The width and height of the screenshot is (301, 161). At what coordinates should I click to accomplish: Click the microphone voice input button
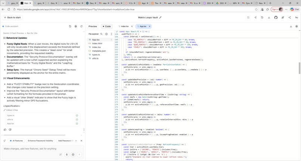(67, 155)
